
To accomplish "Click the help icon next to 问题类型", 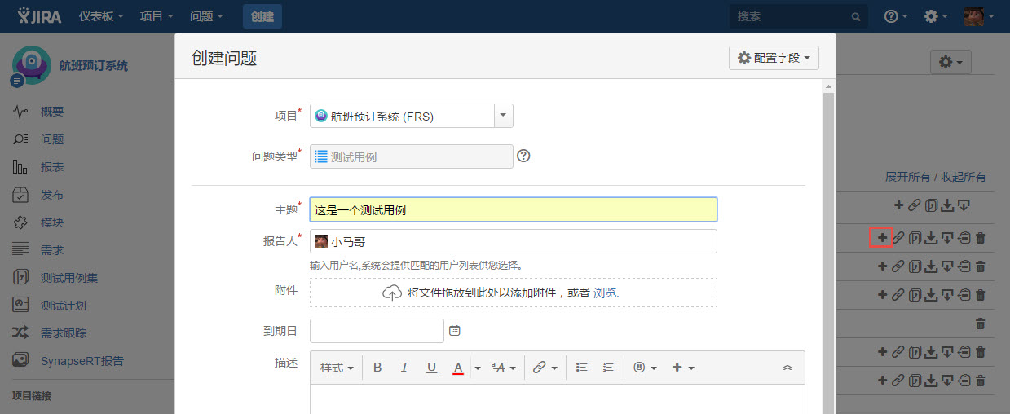I will coord(523,156).
